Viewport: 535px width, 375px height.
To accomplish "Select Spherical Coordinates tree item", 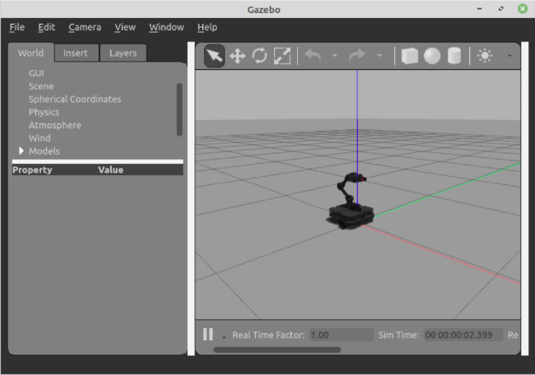I will point(75,100).
